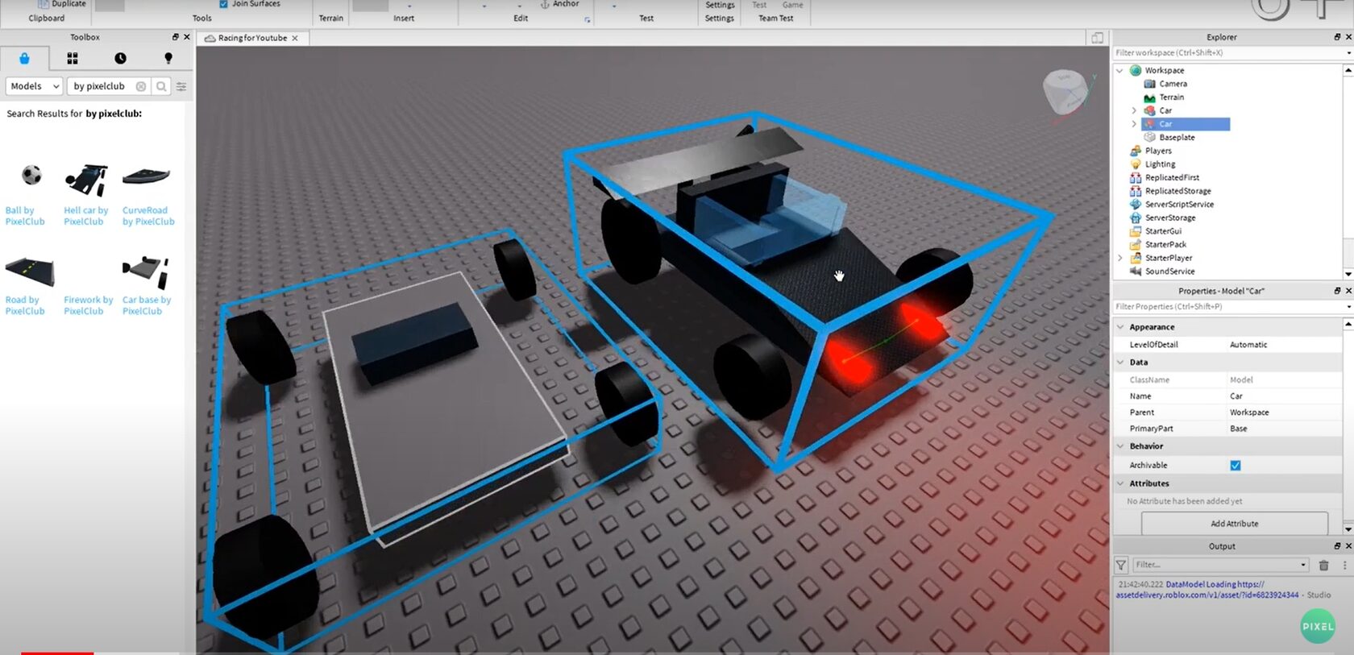Select the CurveRoad model thumbnail
Image resolution: width=1354 pixels, height=655 pixels.
coord(147,176)
